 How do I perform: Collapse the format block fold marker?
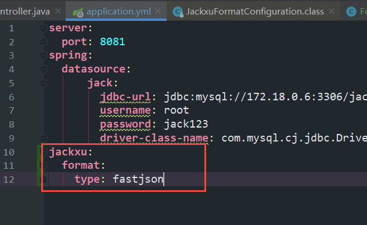44,166
